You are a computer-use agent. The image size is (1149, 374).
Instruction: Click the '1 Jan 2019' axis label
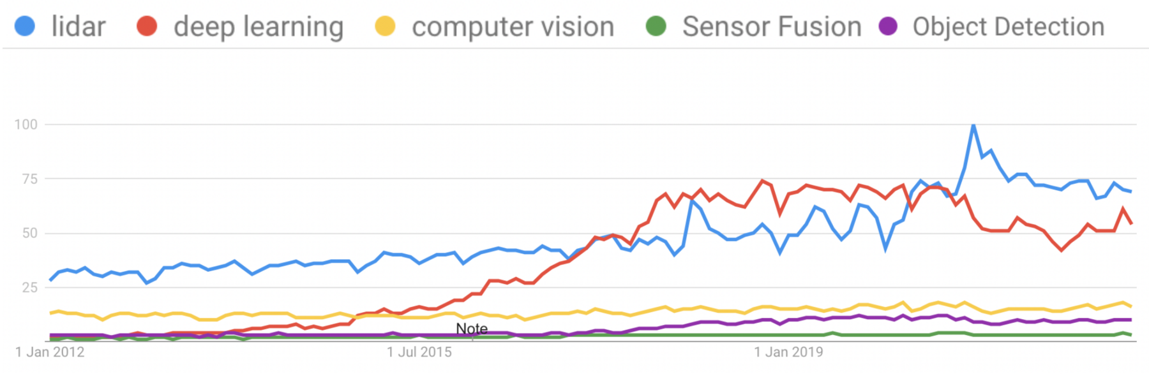pyautogui.click(x=788, y=352)
